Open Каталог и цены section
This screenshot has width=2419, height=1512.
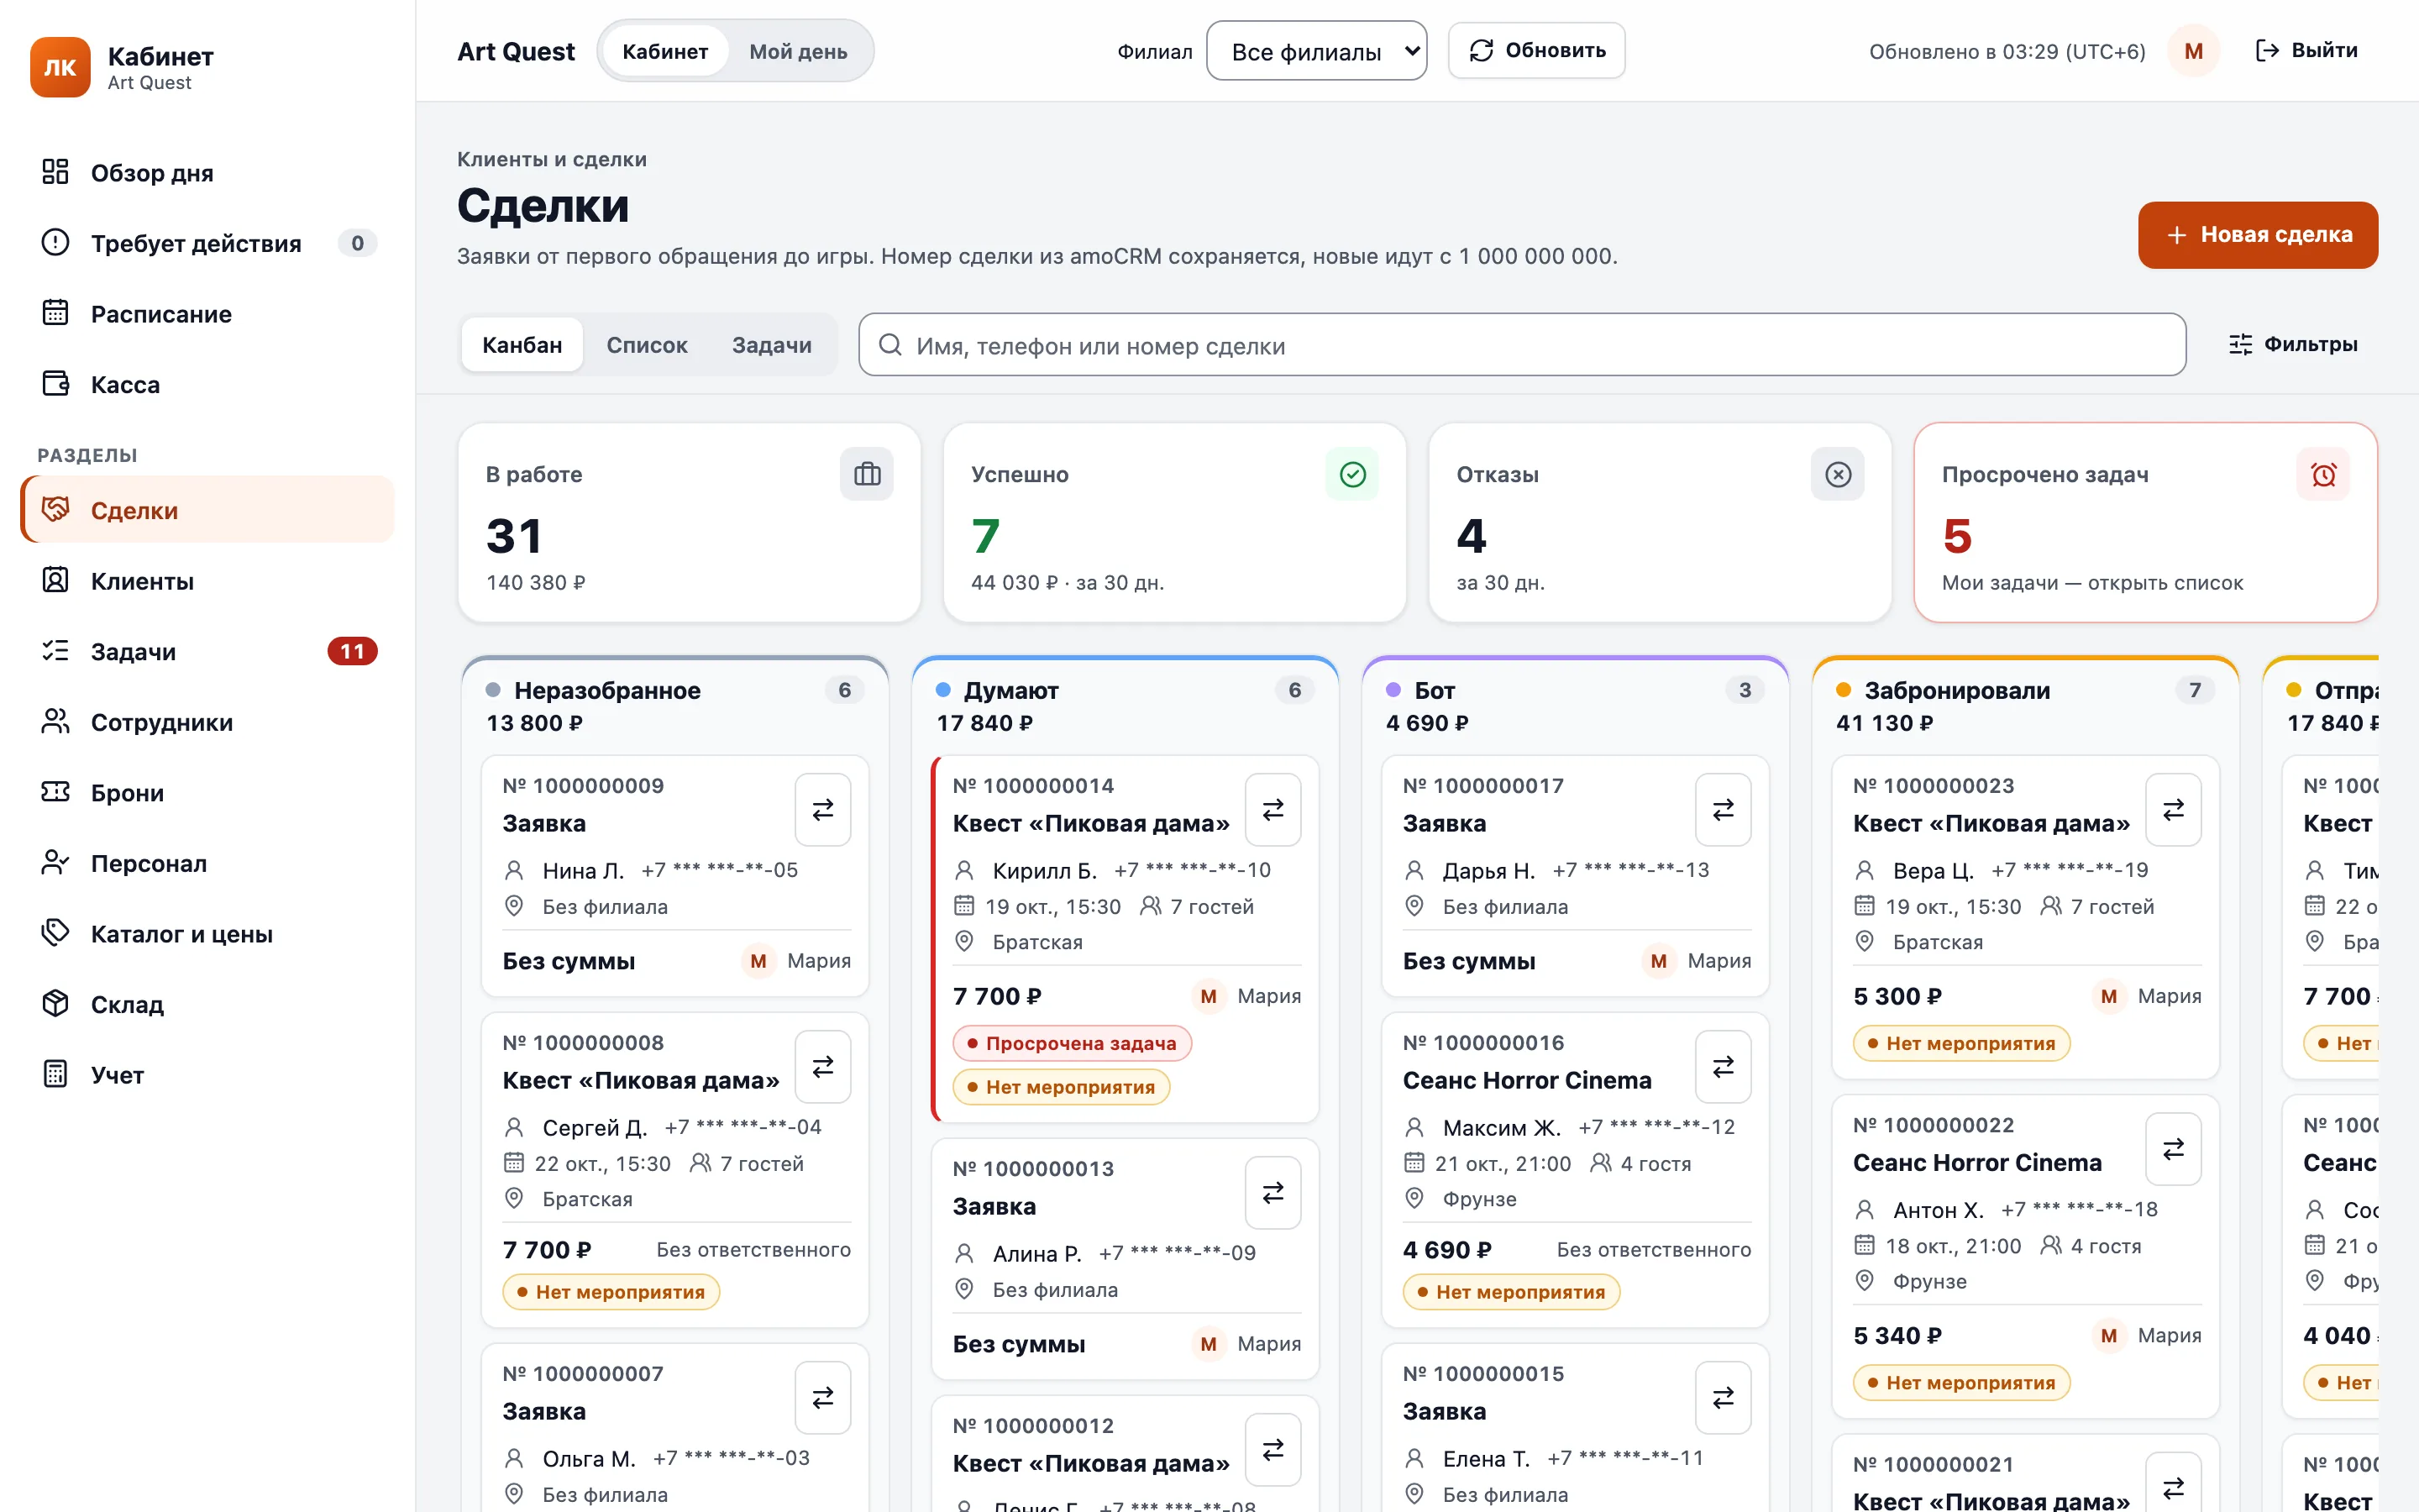pos(207,933)
